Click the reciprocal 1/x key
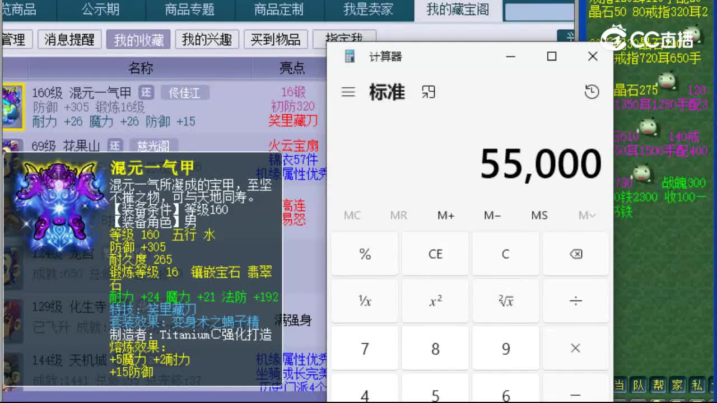 [365, 302]
